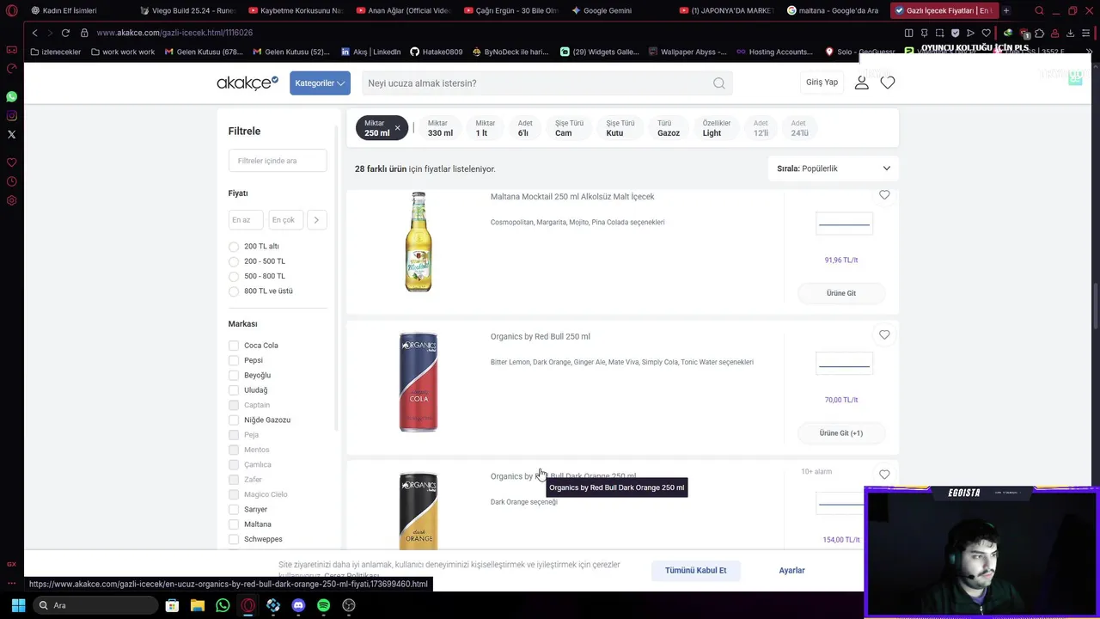Open OBS Studio from the taskbar
Viewport: 1100px width, 619px height.
pos(348,605)
